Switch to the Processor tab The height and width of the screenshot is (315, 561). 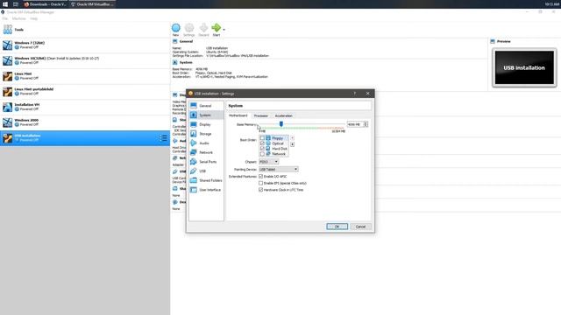[x=261, y=115]
